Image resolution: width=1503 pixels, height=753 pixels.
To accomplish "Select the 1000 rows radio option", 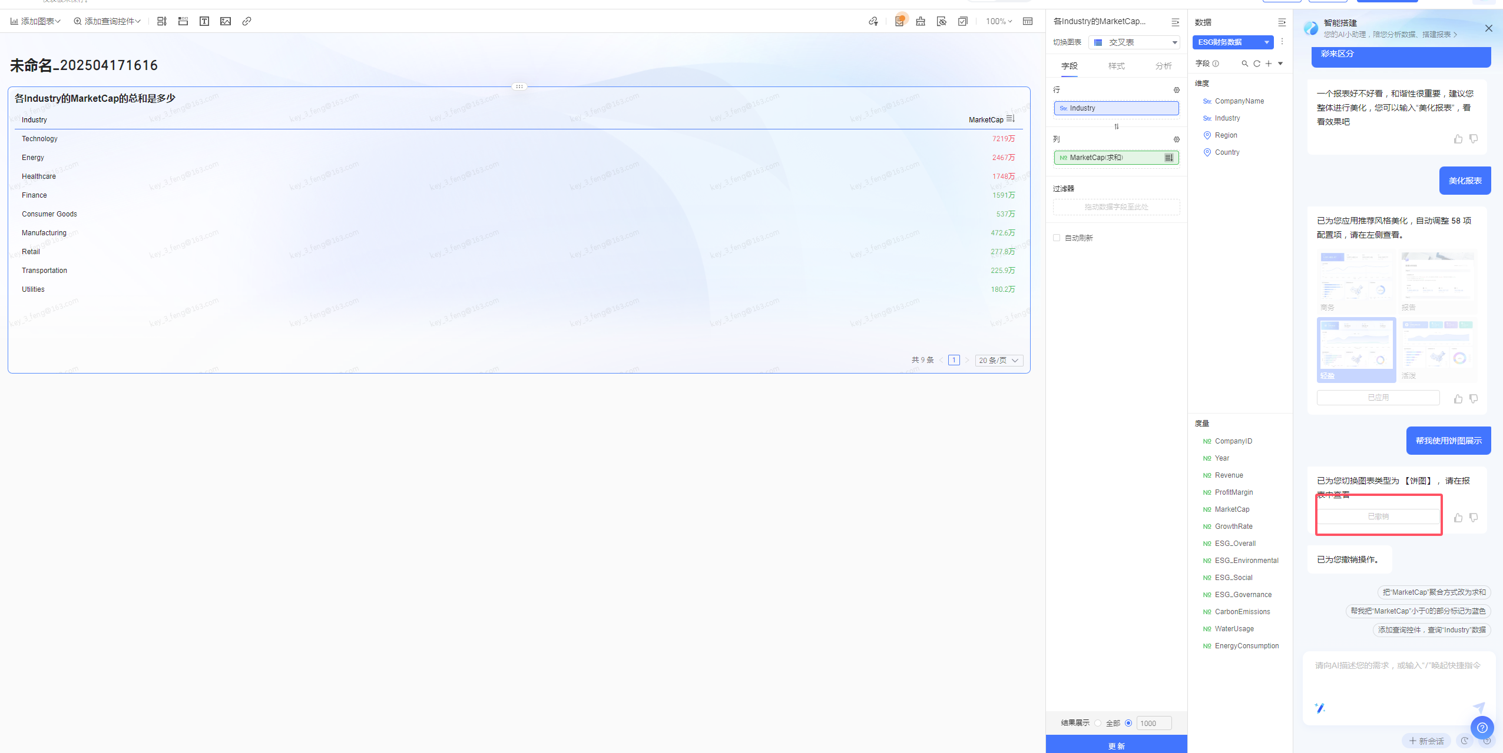I will 1128,723.
